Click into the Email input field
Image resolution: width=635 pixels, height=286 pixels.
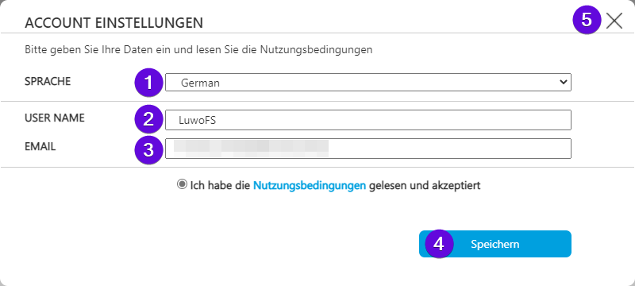pyautogui.click(x=368, y=149)
